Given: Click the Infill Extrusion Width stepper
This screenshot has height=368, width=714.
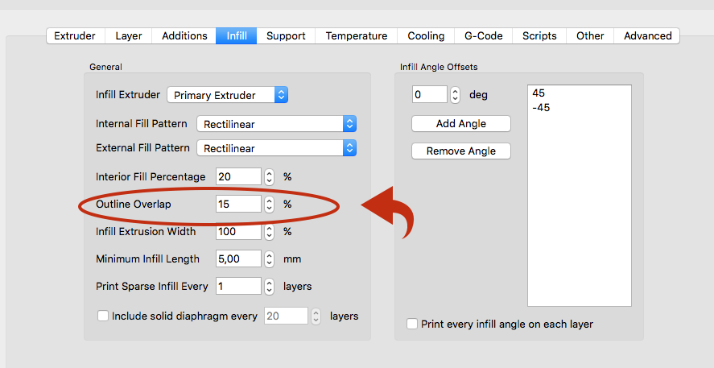Looking at the screenshot, I should pos(269,231).
